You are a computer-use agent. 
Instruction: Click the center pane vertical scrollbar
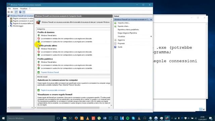[111, 53]
